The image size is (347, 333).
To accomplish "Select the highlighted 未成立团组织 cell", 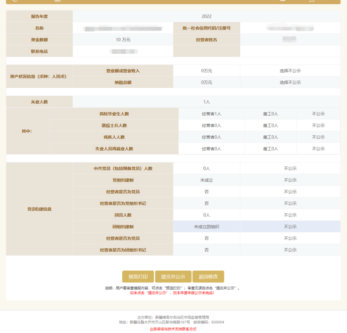I will tap(207, 227).
